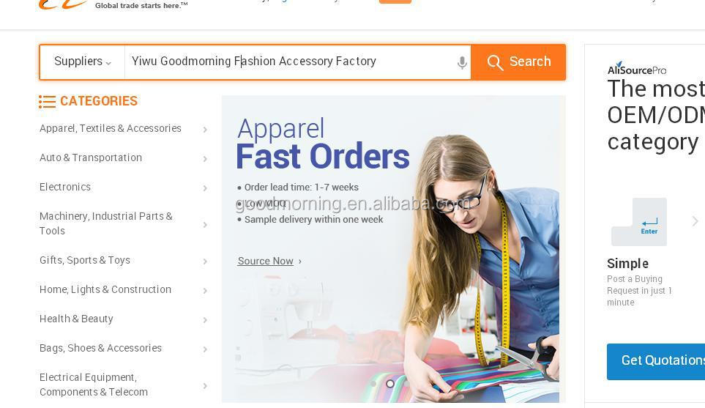The height and width of the screenshot is (408, 705).
Task: Open Gifts, Sports & Toys category
Action: coord(85,261)
